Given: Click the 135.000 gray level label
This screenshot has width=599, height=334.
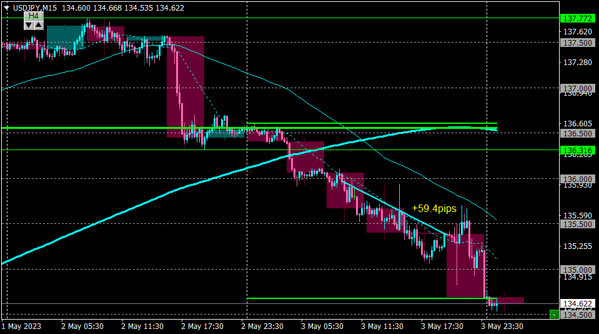Looking at the screenshot, I should (x=578, y=270).
